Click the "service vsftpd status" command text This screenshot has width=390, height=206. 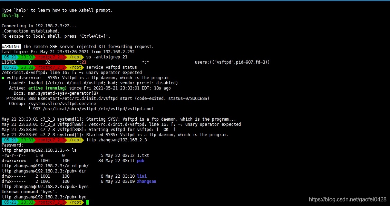[111, 67]
